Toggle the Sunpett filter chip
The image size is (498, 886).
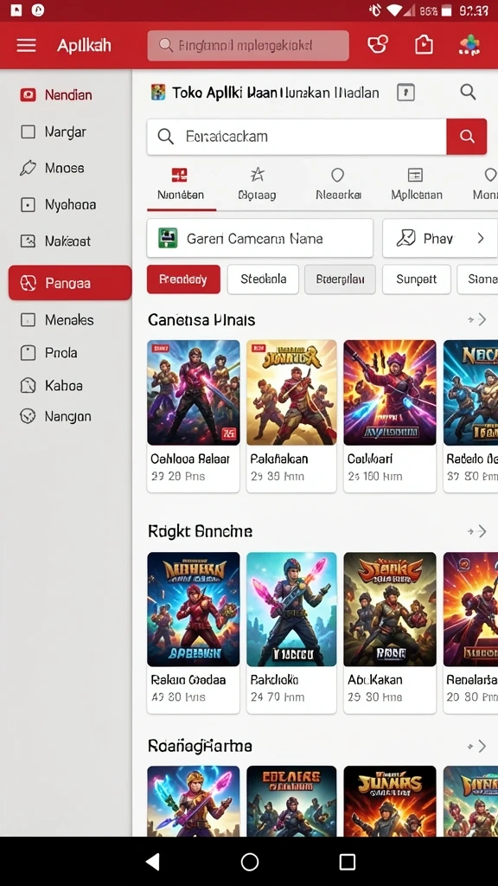click(x=416, y=279)
